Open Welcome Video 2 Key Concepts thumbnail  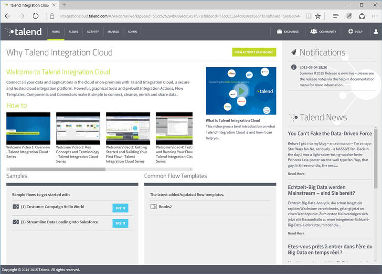tap(78, 128)
